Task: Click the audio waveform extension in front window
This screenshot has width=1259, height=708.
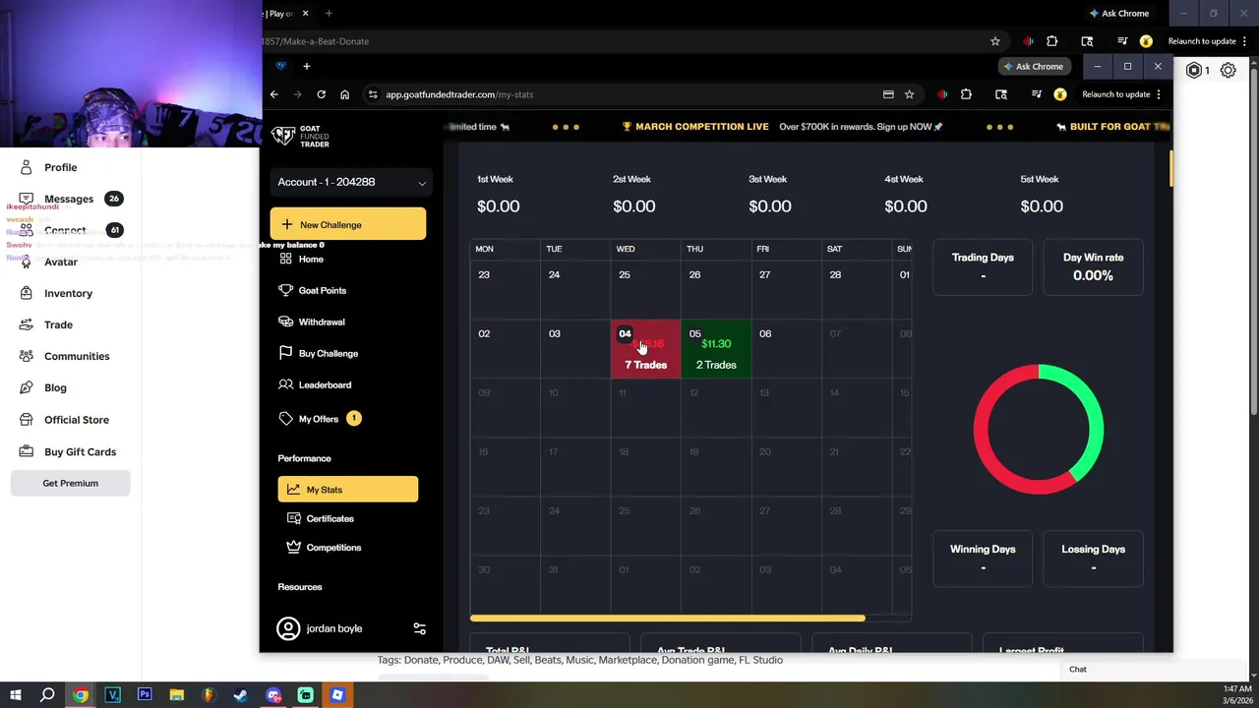Action: (942, 94)
